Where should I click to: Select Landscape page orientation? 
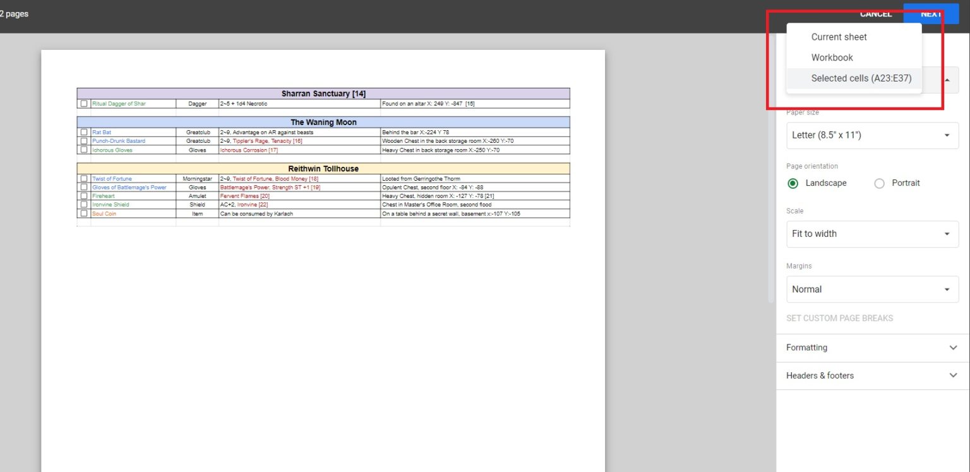click(x=793, y=183)
